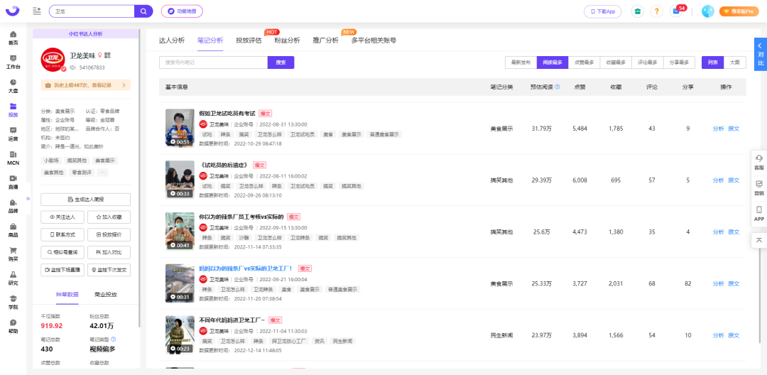Open the user avatar profile

pos(707,11)
